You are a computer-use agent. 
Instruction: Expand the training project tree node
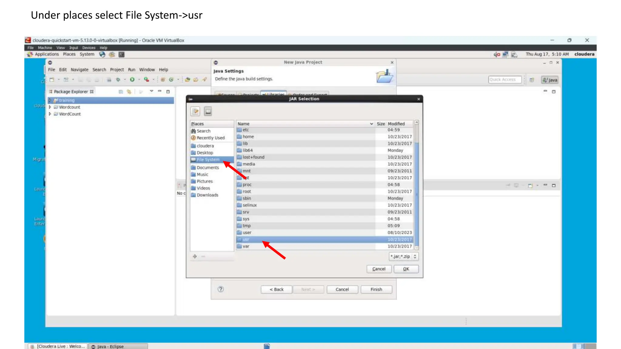[50, 100]
